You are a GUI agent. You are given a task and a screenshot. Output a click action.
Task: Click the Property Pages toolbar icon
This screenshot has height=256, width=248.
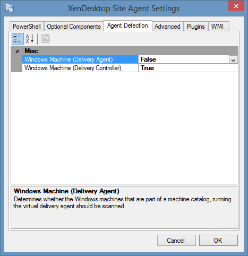coord(45,39)
